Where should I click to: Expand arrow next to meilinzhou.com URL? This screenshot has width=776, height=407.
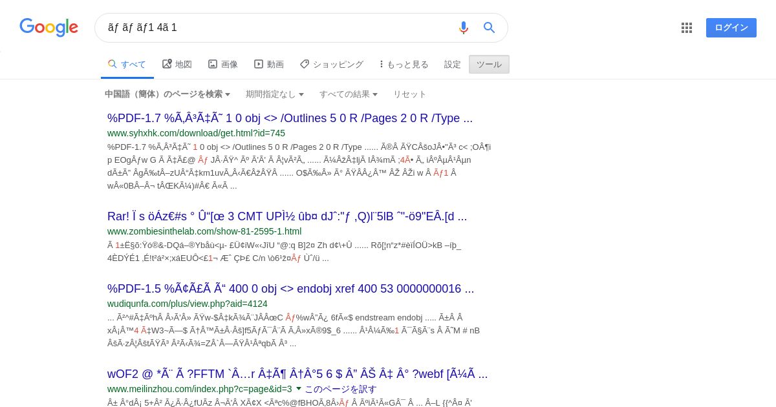pos(299,389)
